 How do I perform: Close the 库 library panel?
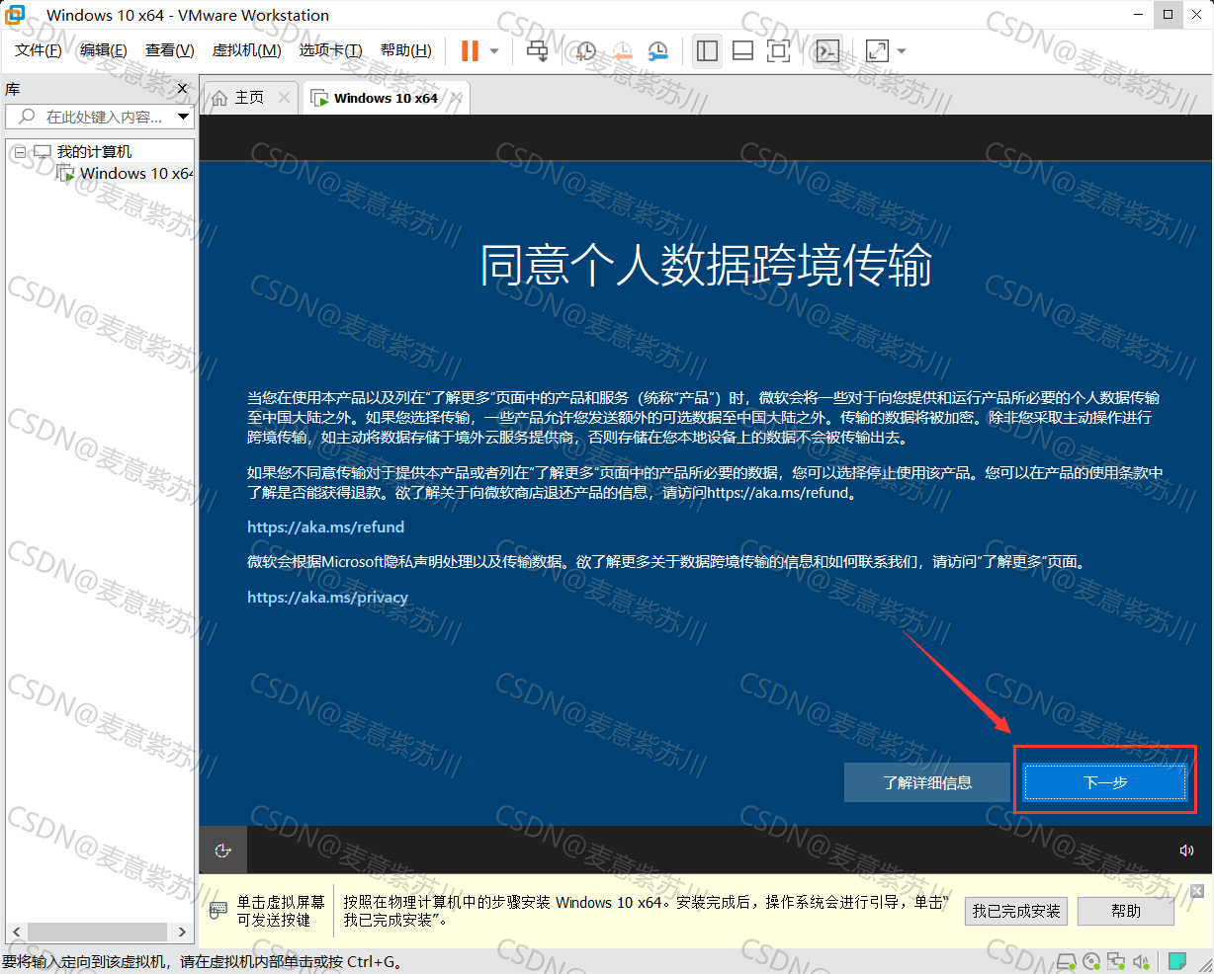[182, 89]
